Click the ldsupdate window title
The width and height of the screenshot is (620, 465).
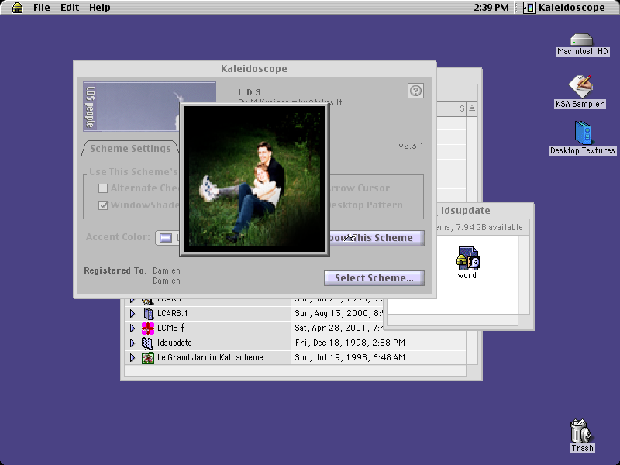(466, 211)
